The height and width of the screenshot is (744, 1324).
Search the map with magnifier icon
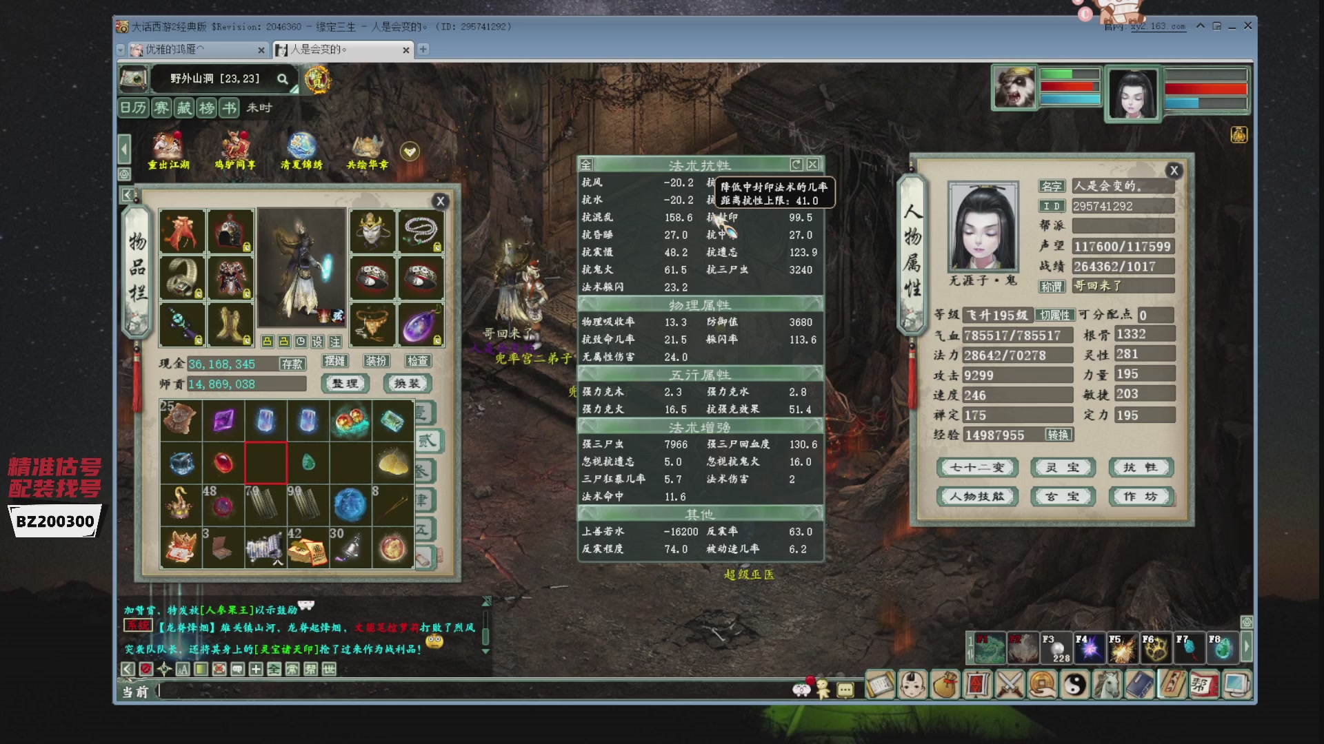[x=283, y=79]
